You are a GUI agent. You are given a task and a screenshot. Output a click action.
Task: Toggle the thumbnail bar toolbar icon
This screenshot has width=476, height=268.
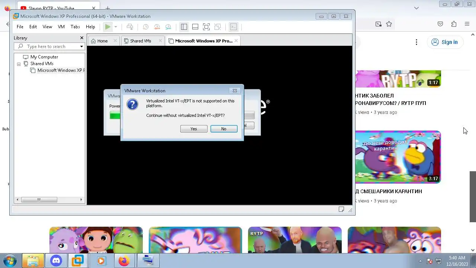[195, 27]
